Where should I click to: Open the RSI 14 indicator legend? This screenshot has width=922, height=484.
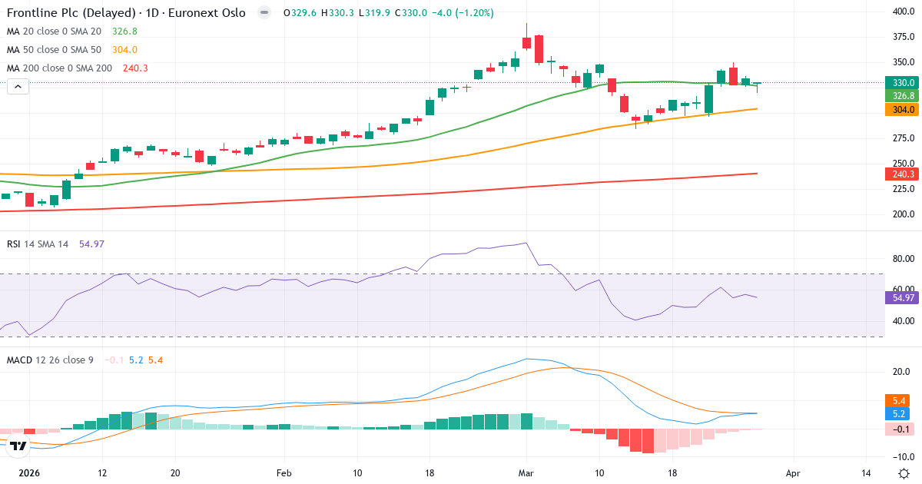coord(37,244)
